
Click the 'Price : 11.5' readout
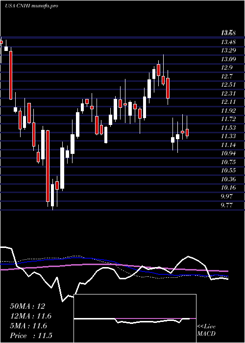click(31, 336)
